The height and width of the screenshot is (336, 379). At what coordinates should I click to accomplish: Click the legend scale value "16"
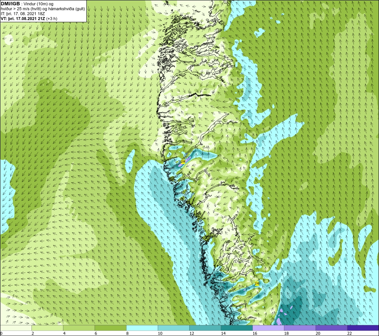click(255, 333)
